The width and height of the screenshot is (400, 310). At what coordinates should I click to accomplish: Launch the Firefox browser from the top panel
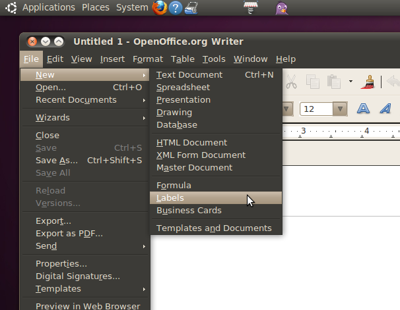[160, 8]
